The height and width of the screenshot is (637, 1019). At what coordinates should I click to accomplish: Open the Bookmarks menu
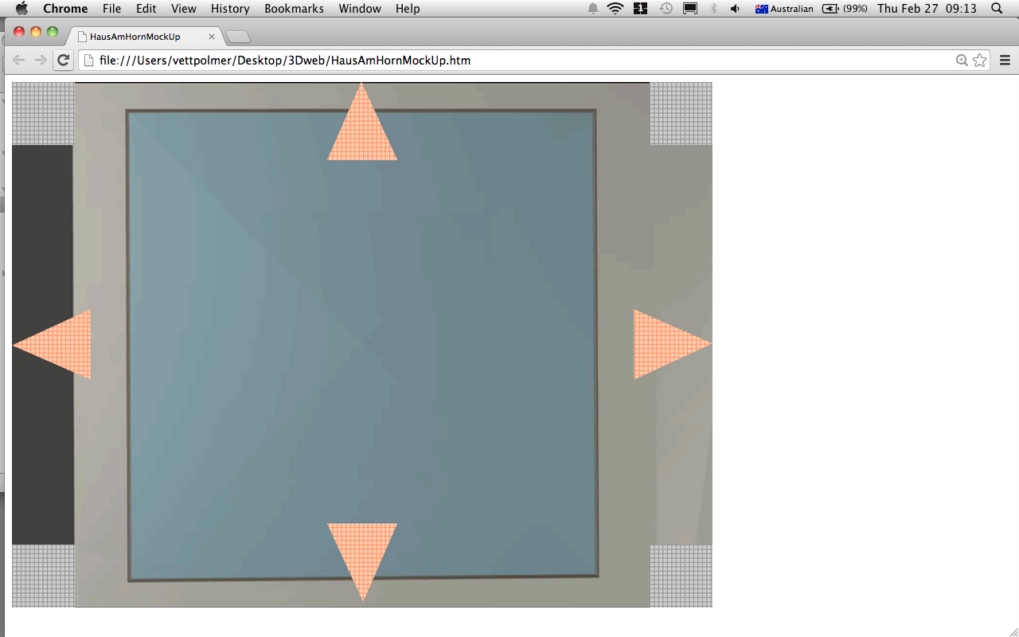click(x=294, y=9)
